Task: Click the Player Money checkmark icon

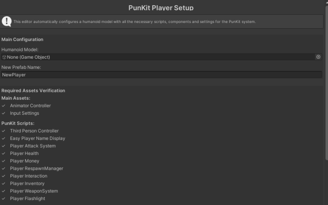Action: click(x=4, y=161)
